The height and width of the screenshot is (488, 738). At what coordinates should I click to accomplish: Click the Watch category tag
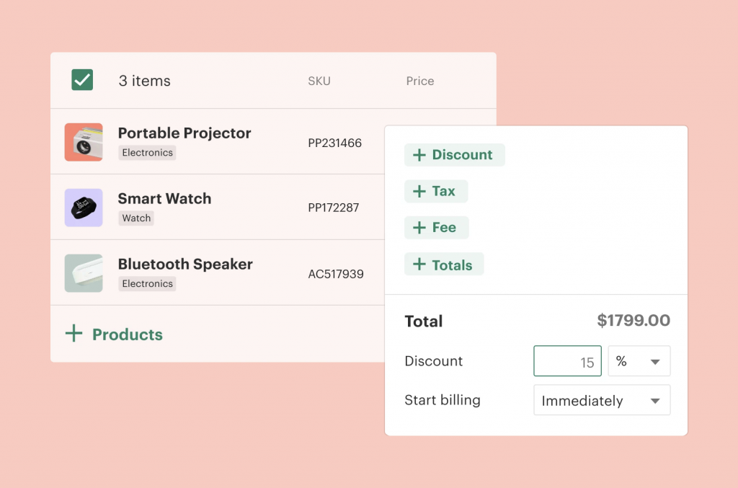coord(136,218)
